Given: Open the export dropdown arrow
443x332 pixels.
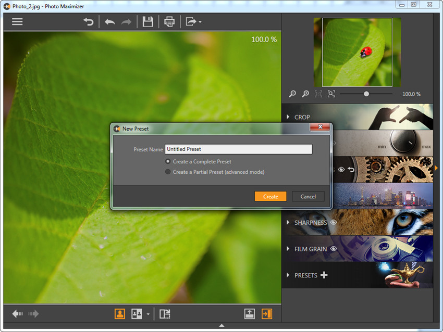Looking at the screenshot, I should point(200,22).
